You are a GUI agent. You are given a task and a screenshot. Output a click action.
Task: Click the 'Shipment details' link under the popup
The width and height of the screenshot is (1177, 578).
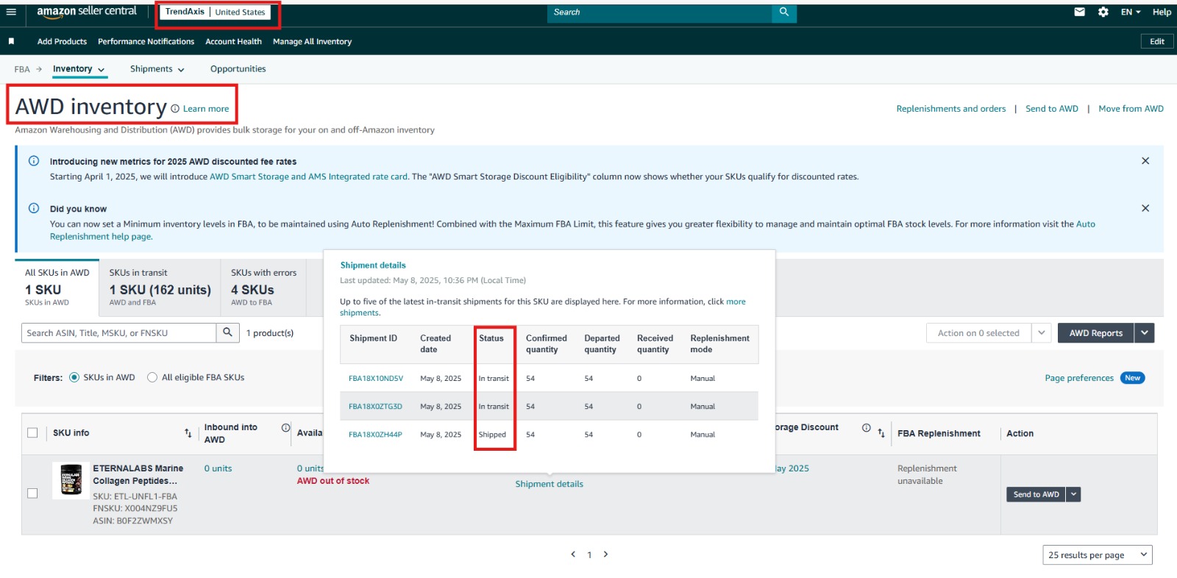549,484
